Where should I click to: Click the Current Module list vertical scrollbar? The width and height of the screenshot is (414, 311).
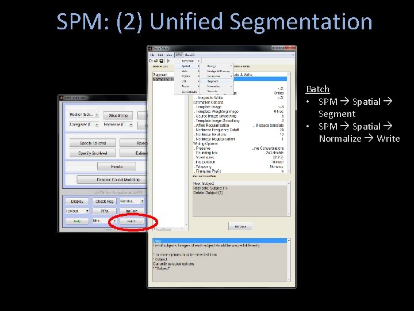(x=289, y=123)
